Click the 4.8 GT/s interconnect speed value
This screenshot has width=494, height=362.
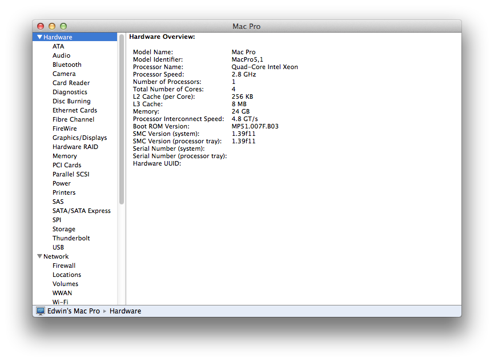pos(245,119)
